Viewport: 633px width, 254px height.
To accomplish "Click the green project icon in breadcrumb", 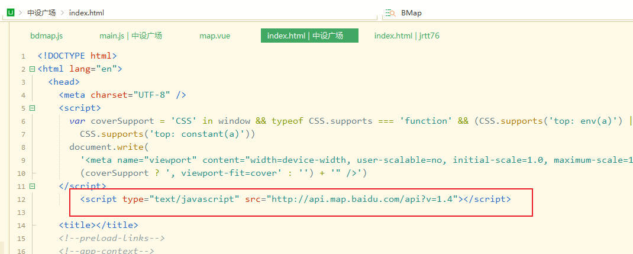I will coord(11,12).
